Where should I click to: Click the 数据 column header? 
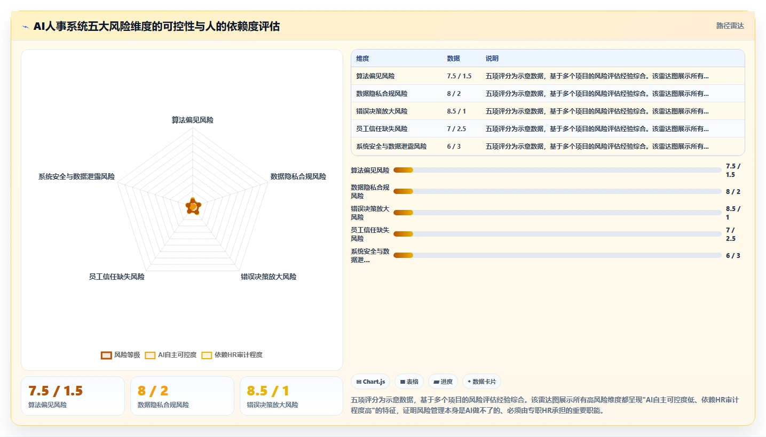[454, 59]
